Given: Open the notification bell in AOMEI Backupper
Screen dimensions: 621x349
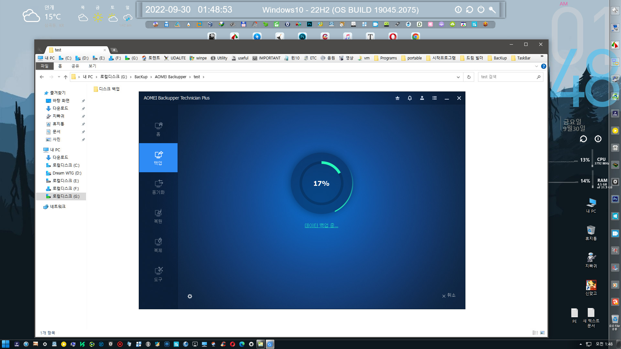Looking at the screenshot, I should [410, 98].
